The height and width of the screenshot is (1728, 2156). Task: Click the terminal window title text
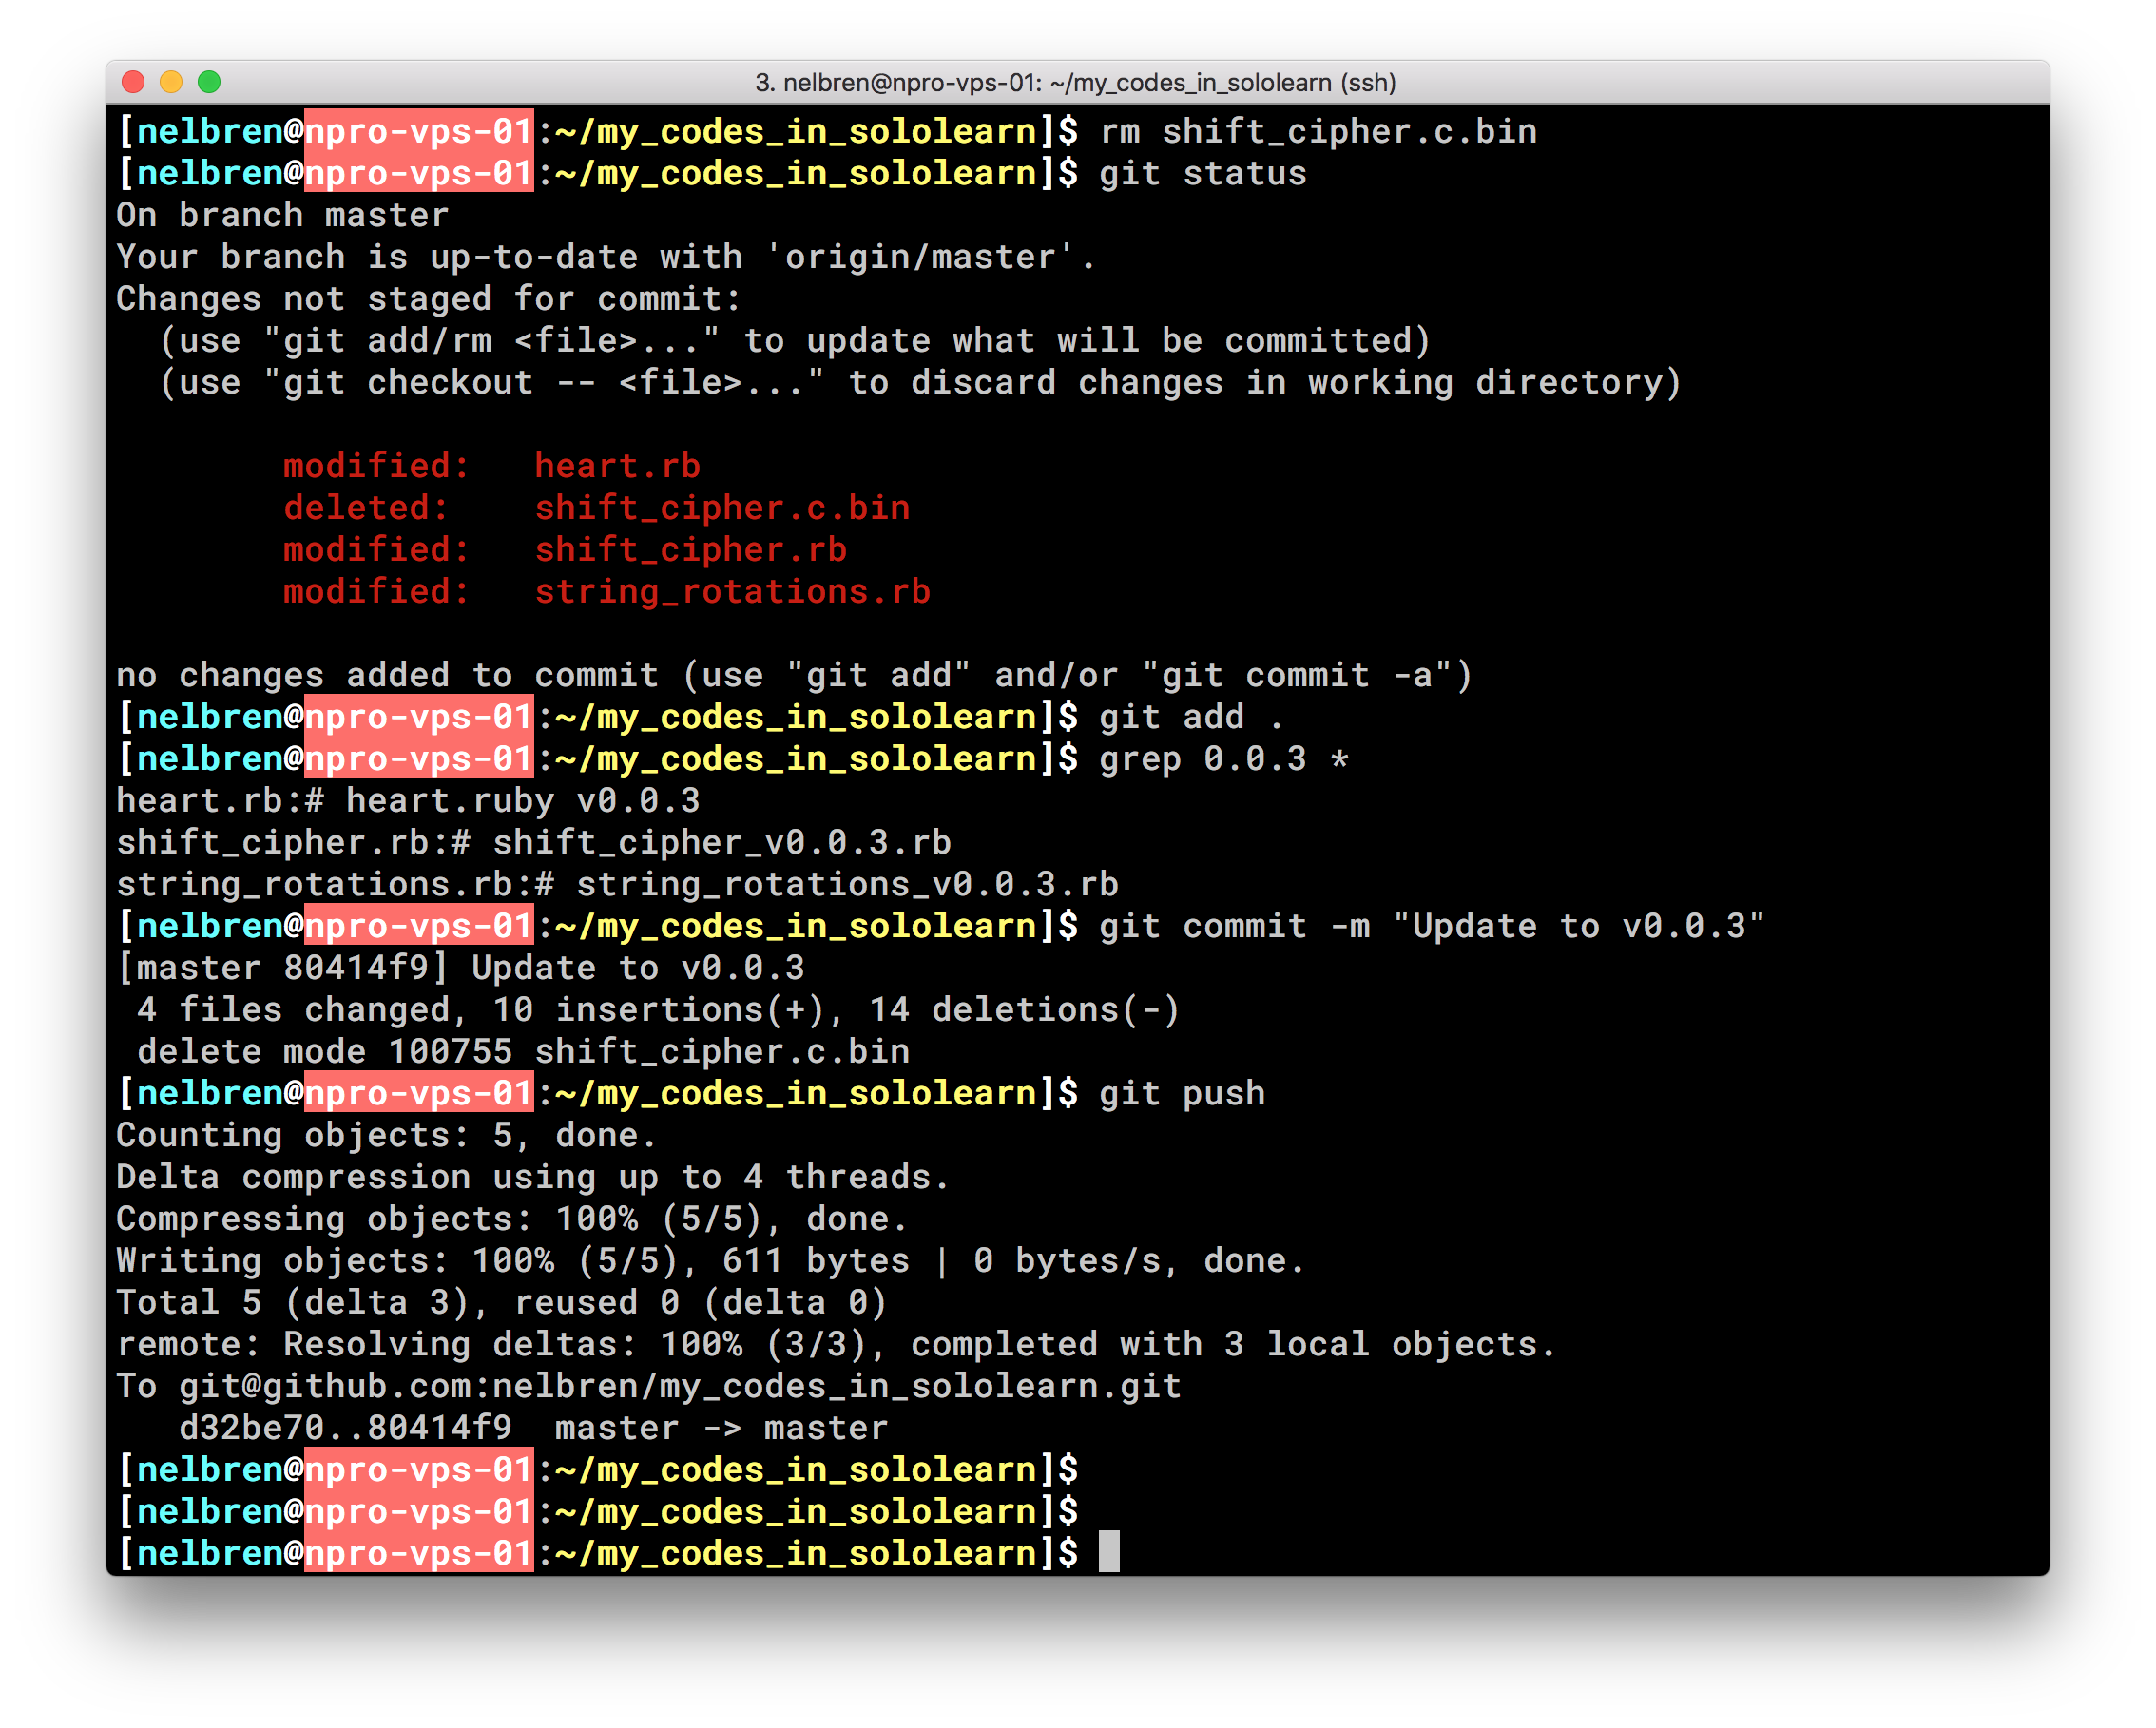[1075, 83]
